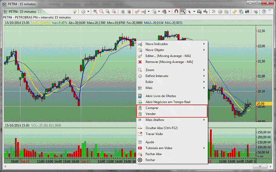Click Remover [Moving Average - MA] red X
This screenshot has height=172, width=276.
point(140,62)
